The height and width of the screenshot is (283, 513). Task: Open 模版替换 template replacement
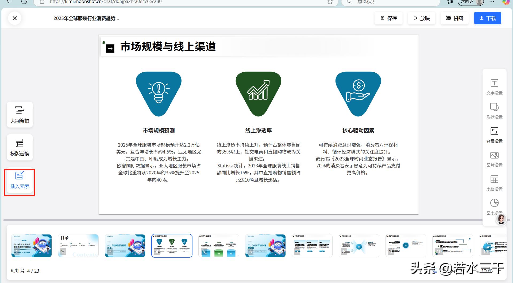(x=20, y=147)
